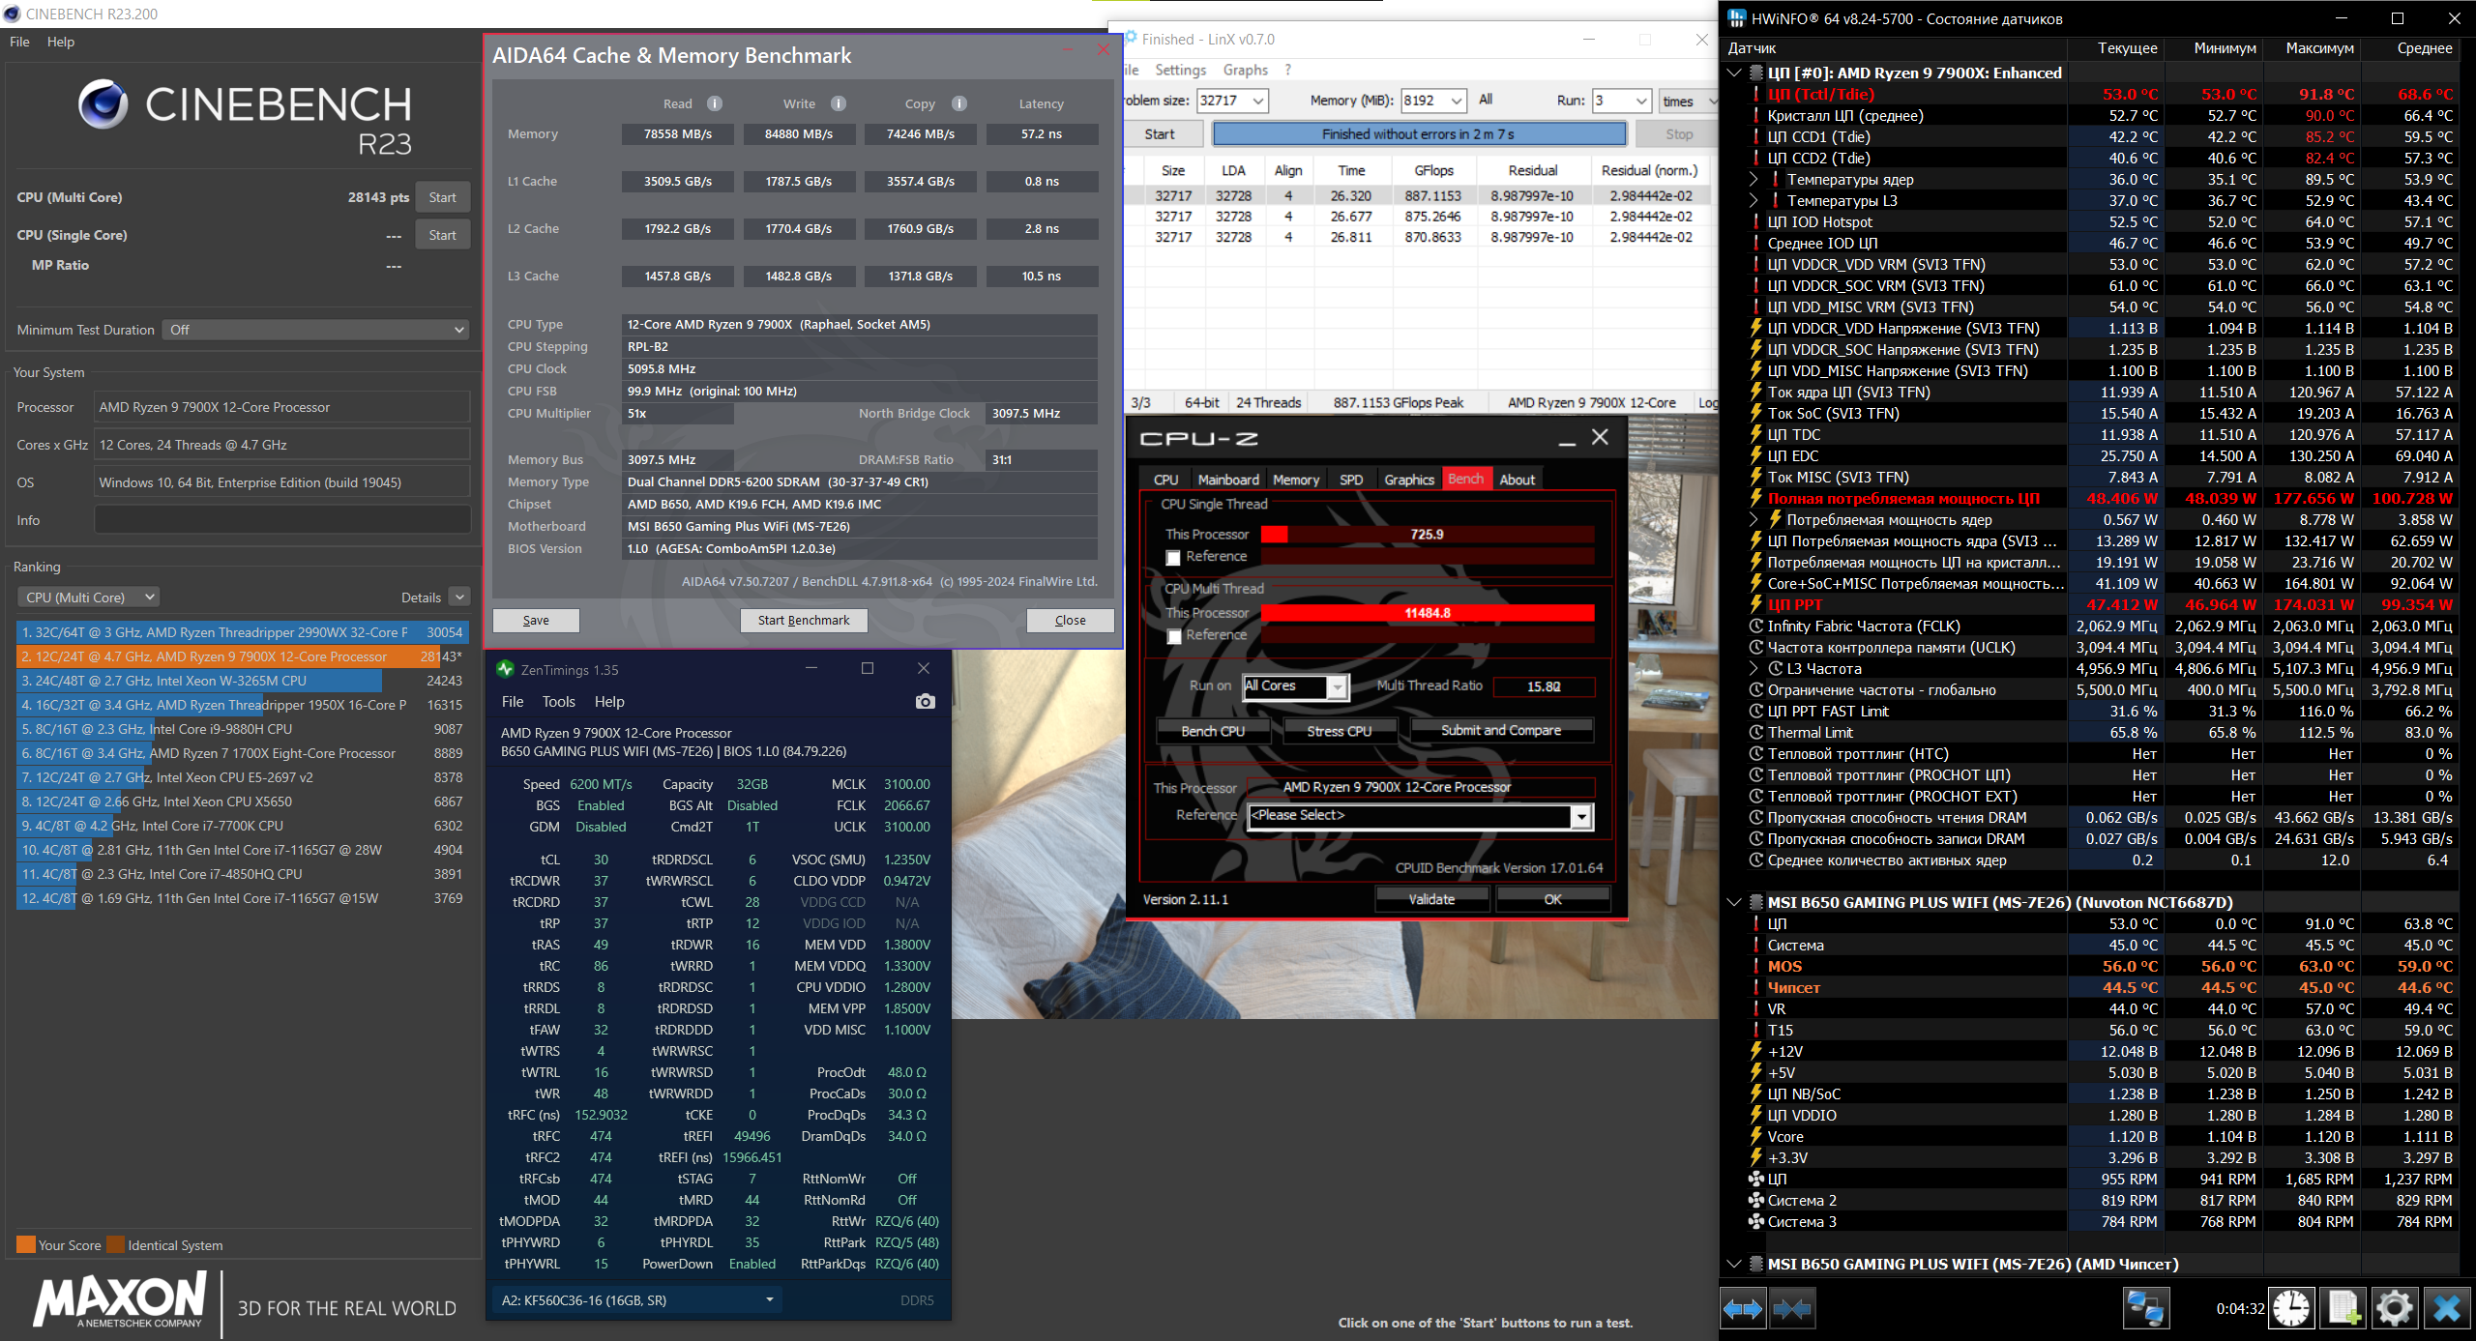Click Start for CPU (Single Core) test

tap(442, 235)
